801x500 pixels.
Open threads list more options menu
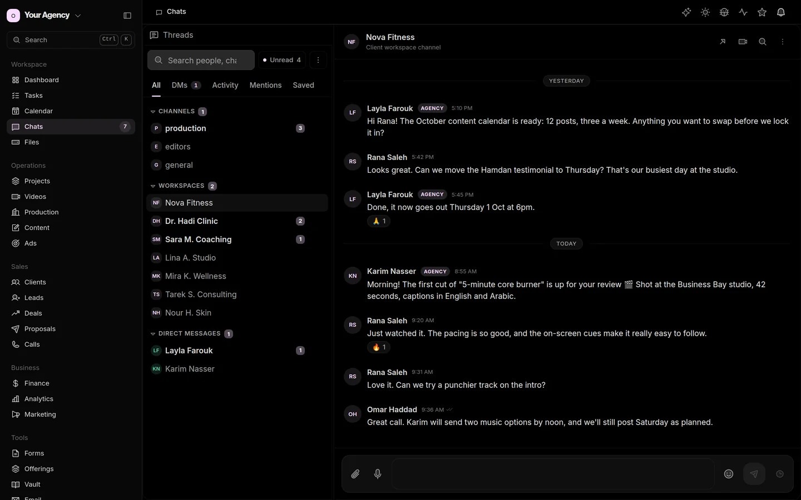318,60
